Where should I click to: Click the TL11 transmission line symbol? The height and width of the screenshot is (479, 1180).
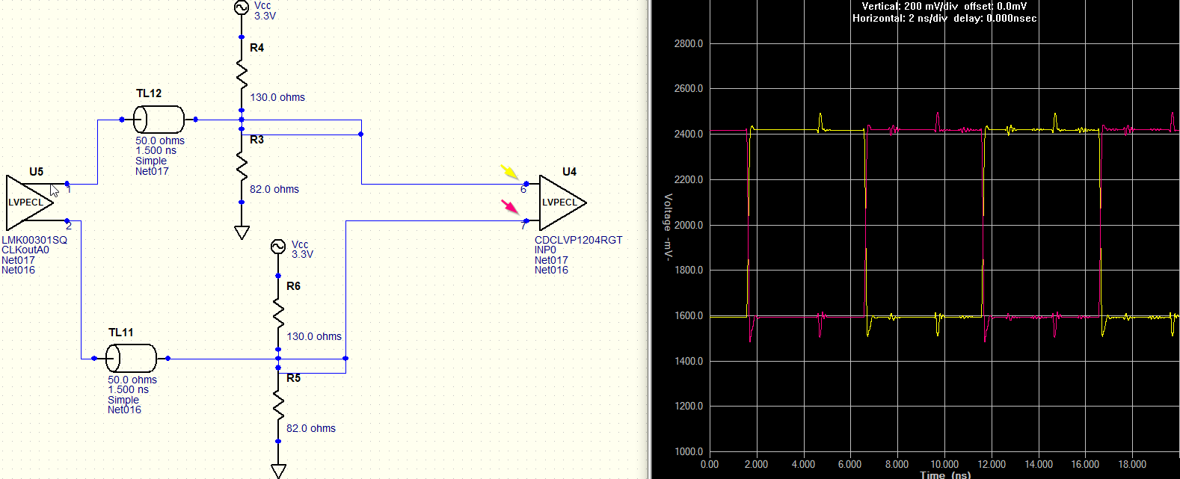(131, 359)
